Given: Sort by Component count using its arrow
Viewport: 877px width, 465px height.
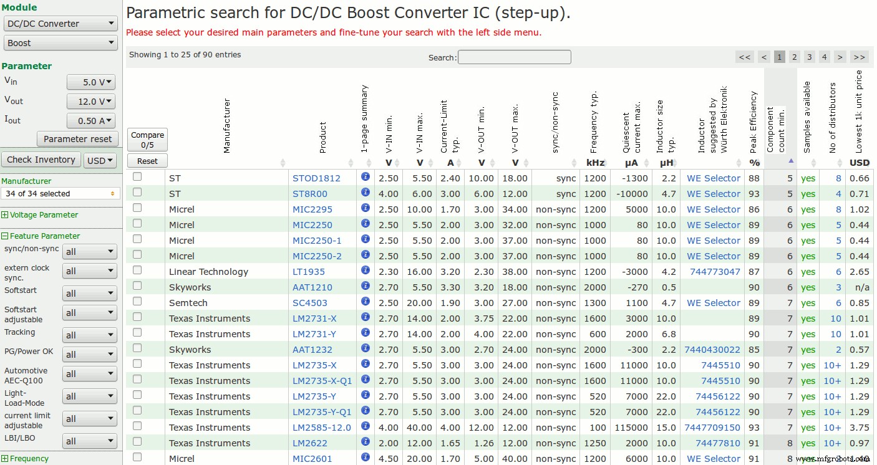Looking at the screenshot, I should [791, 161].
